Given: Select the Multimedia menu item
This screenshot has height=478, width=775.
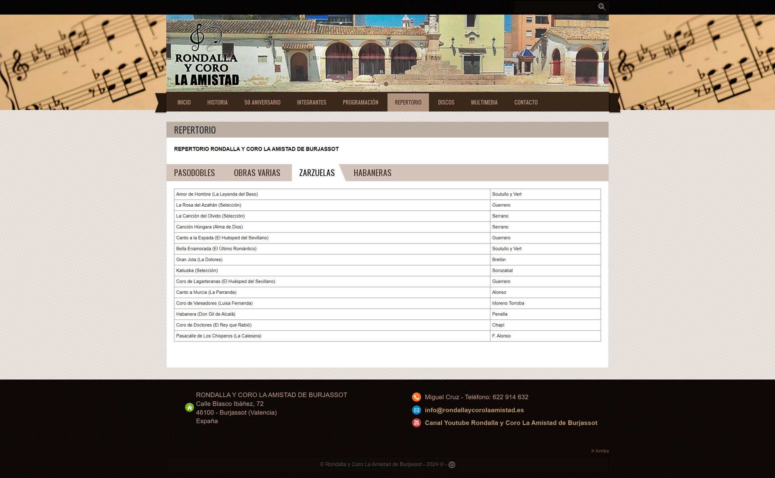Looking at the screenshot, I should [484, 103].
